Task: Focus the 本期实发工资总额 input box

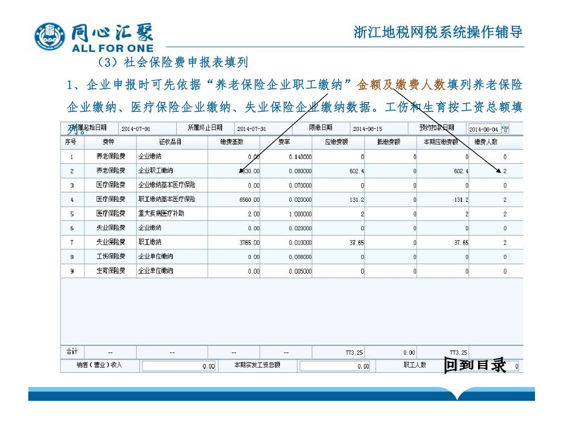Action: click(335, 366)
